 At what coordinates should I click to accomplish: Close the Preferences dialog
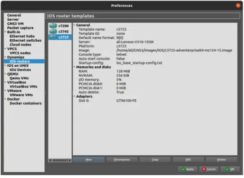[238, 5]
